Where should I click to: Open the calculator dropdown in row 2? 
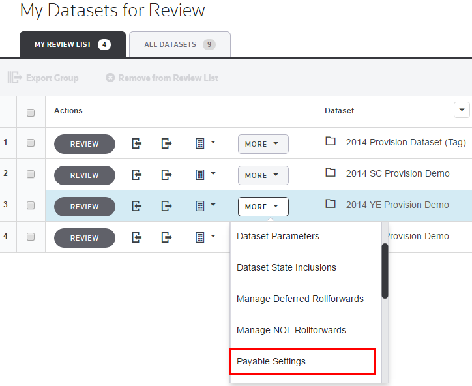pyautogui.click(x=205, y=175)
